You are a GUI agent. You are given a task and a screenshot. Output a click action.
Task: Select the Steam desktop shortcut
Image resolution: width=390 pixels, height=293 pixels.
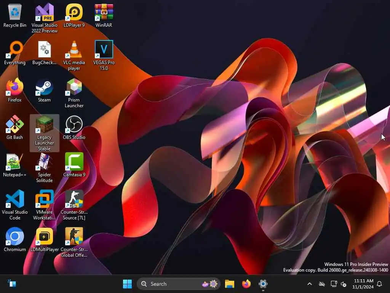click(x=44, y=90)
